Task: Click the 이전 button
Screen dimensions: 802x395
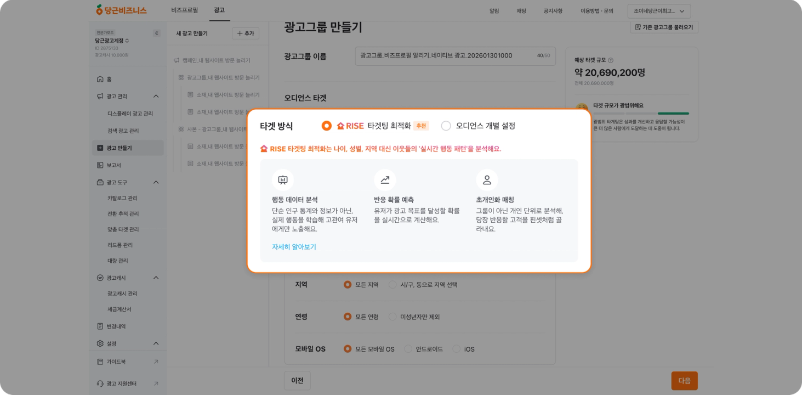Action: 297,381
